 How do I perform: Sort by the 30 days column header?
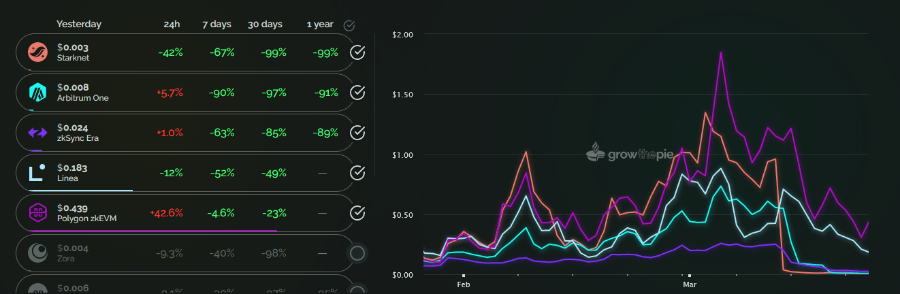tap(265, 24)
